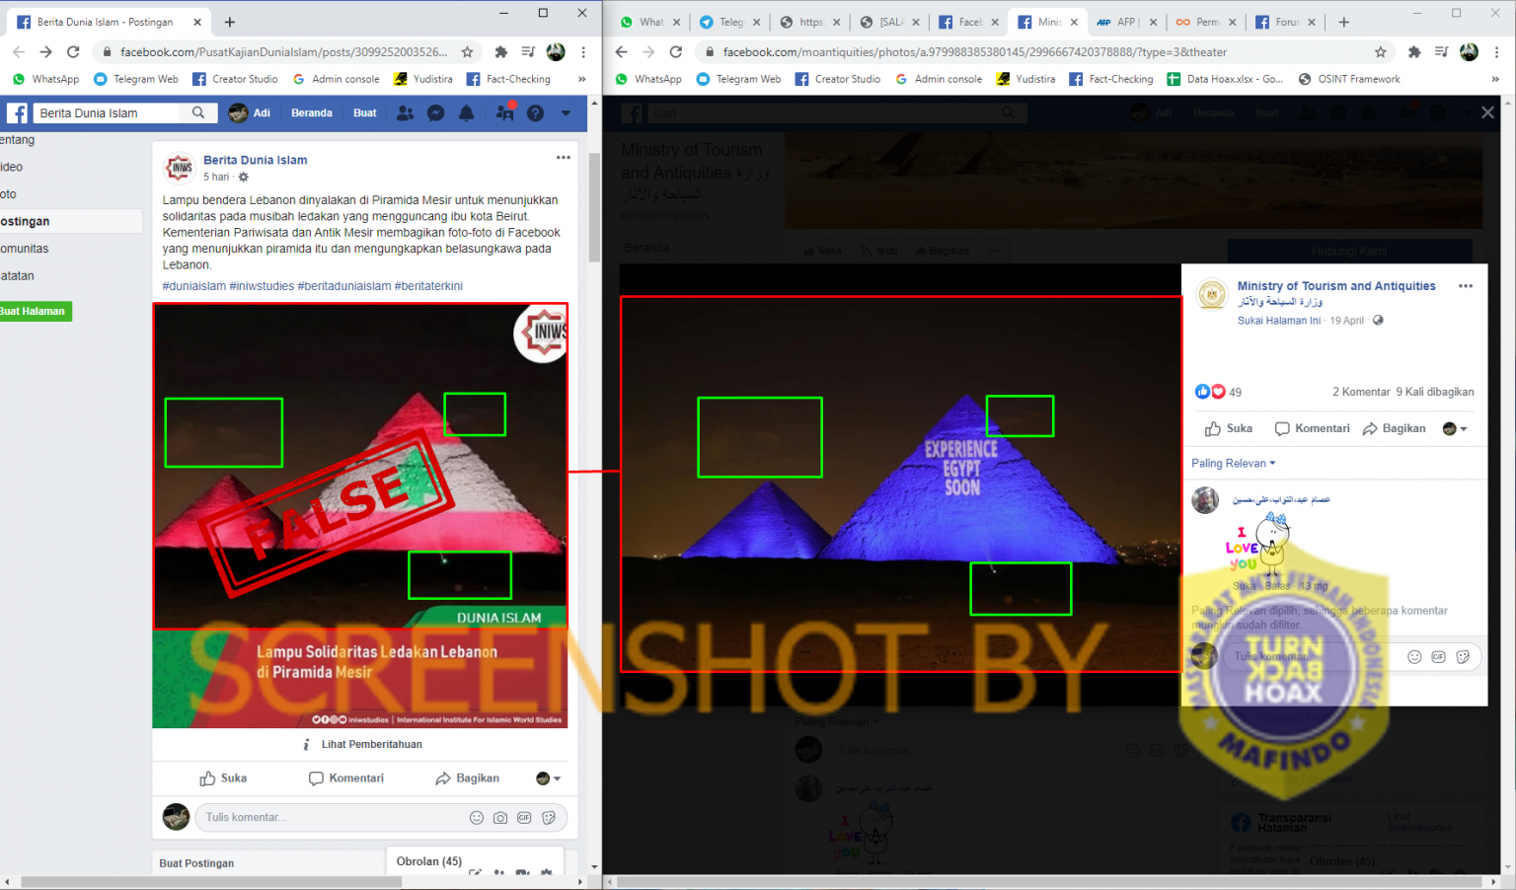This screenshot has height=890, width=1516.
Task: Click emoji icon in right comment box
Action: point(1414,656)
